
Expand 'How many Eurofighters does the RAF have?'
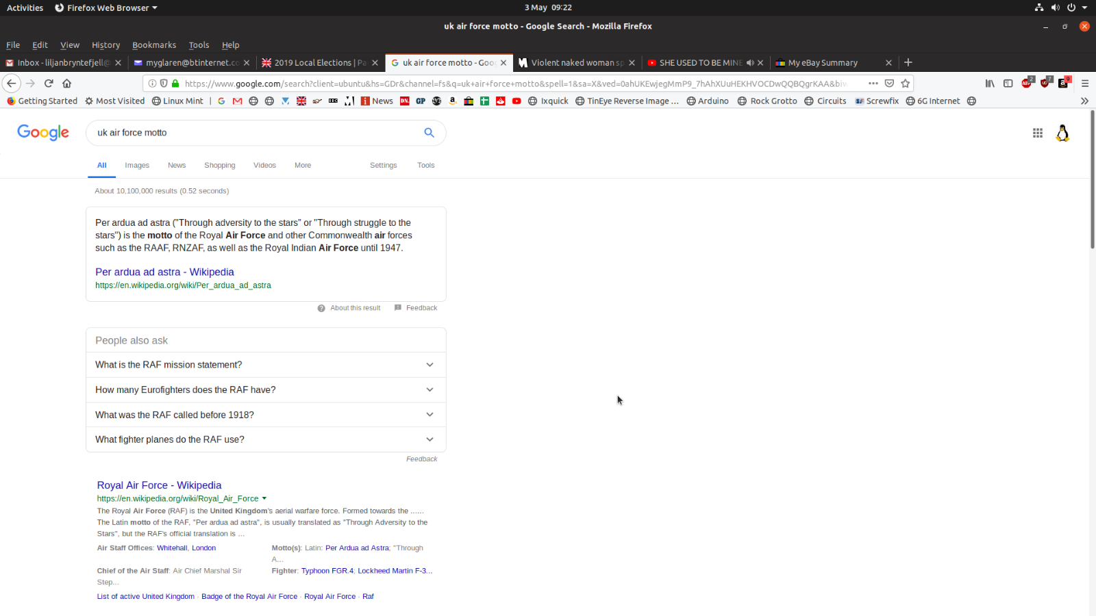point(266,390)
